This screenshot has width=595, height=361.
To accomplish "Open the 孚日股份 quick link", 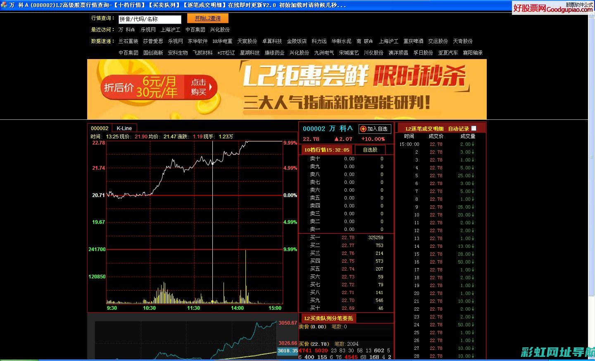I will point(423,53).
